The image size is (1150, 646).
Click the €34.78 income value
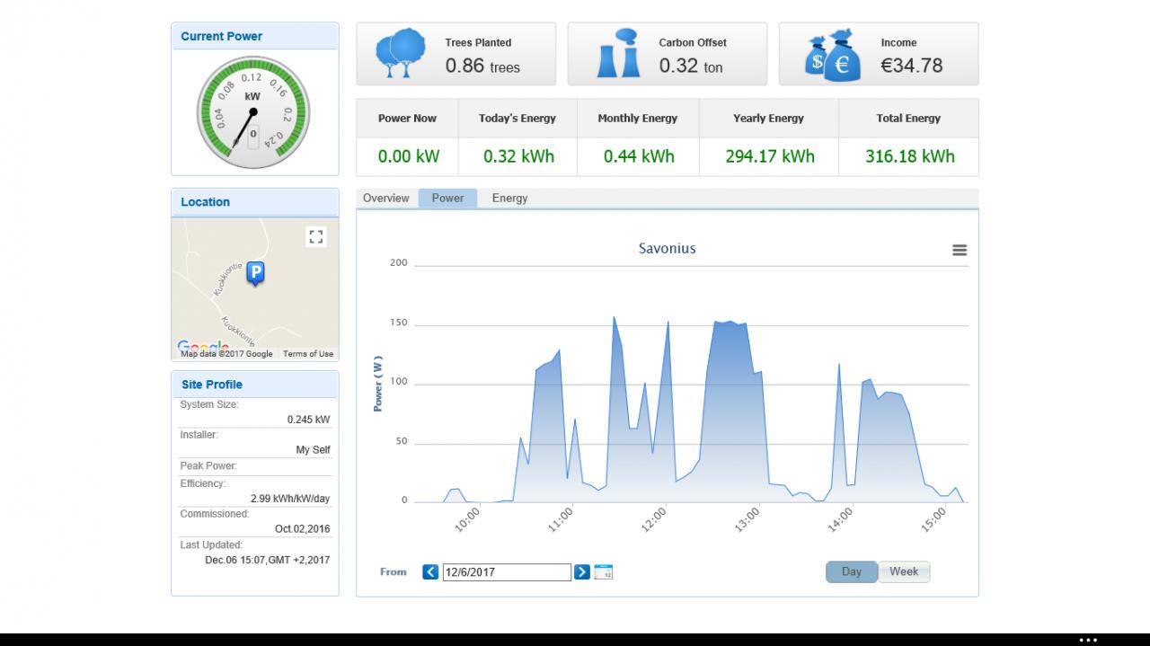pos(912,66)
